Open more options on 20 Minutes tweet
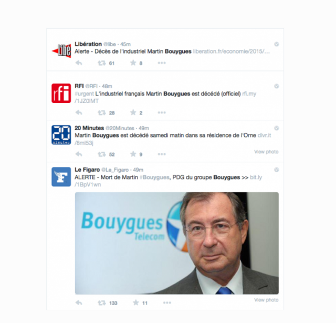This screenshot has width=336, height=323. (162, 154)
